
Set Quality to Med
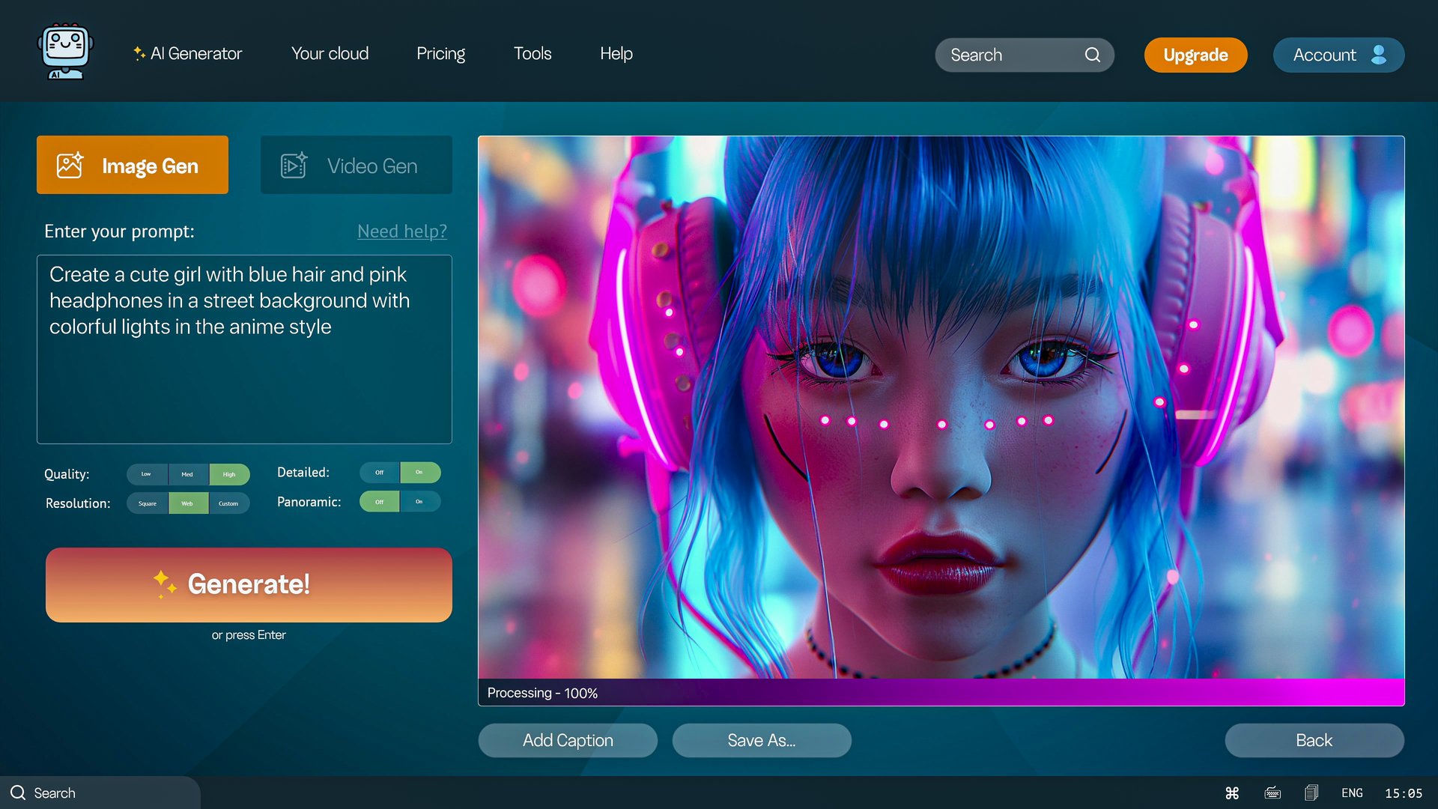pyautogui.click(x=187, y=474)
